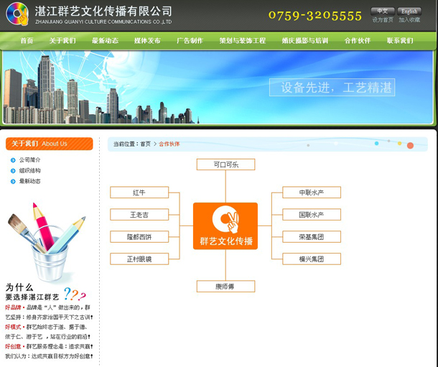Switch language to English

coord(409,11)
